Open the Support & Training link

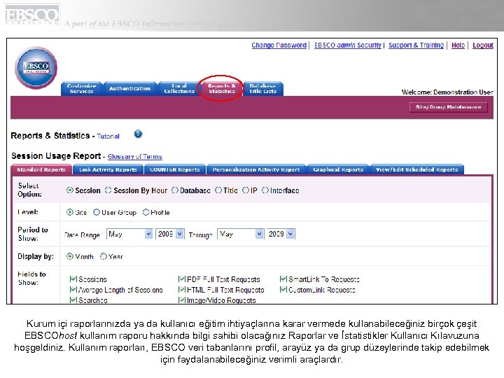point(416,45)
